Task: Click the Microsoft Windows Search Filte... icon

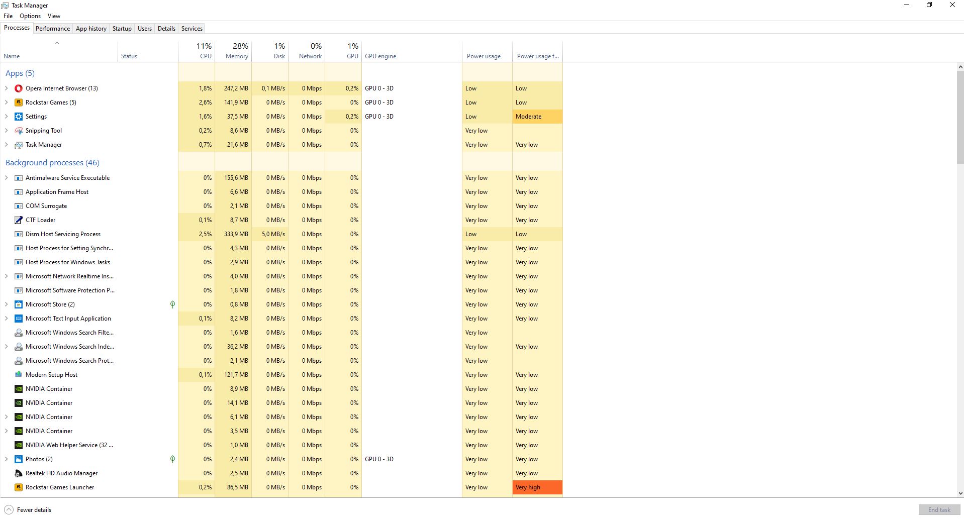Action: [19, 333]
